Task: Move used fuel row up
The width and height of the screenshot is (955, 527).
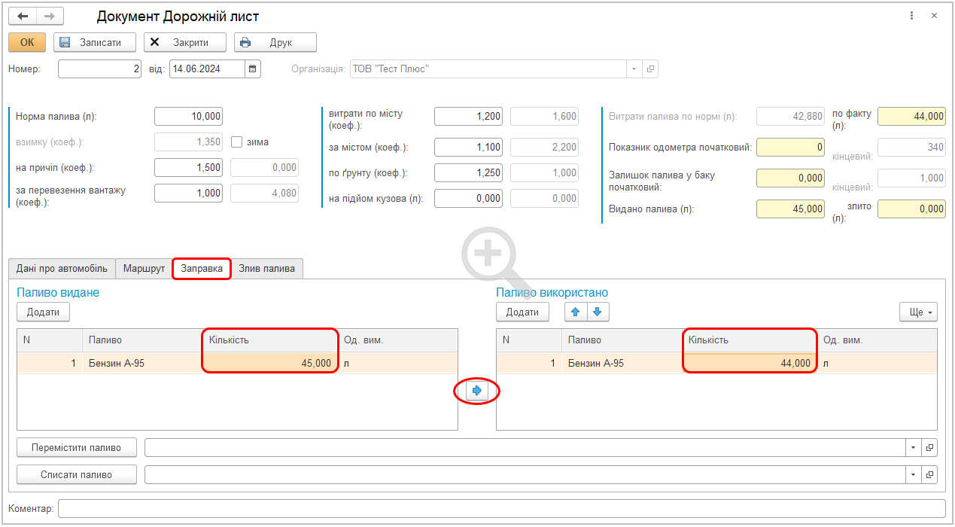Action: (x=576, y=312)
